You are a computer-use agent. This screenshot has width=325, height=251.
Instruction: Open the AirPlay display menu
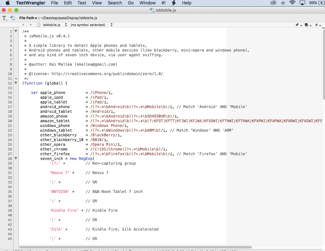302,3
